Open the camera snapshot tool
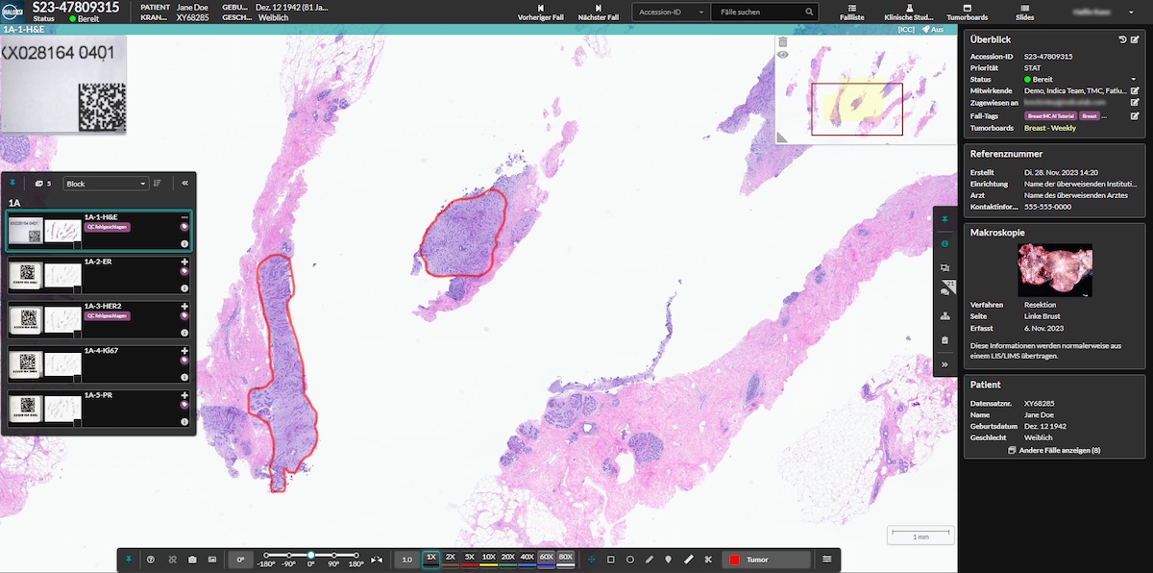This screenshot has width=1153, height=573. coord(191,558)
